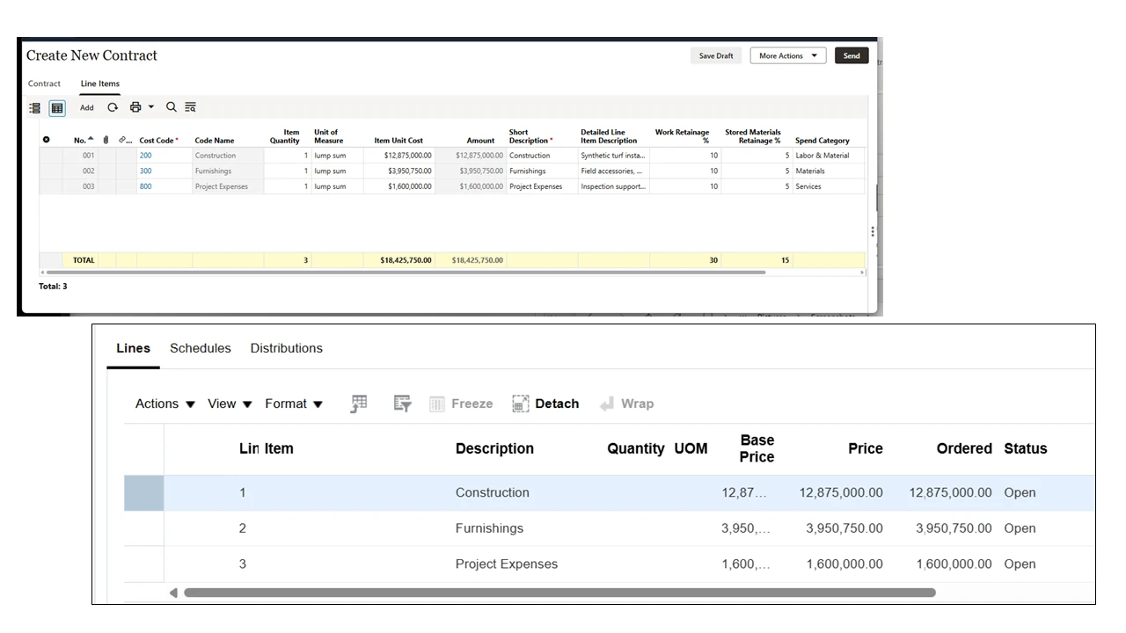Image resolution: width=1126 pixels, height=633 pixels.
Task: Click the linked records column icon
Action: [123, 140]
